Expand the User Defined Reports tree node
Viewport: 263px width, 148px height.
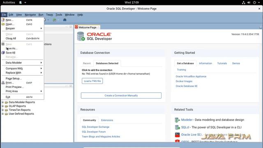coord(2,114)
